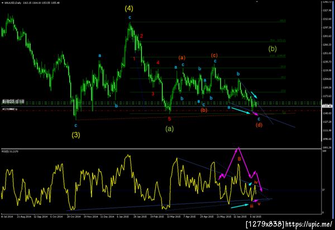This screenshot has width=335, height=230.
Task: Select the orange iv label in RSI pane
Action: click(x=256, y=182)
